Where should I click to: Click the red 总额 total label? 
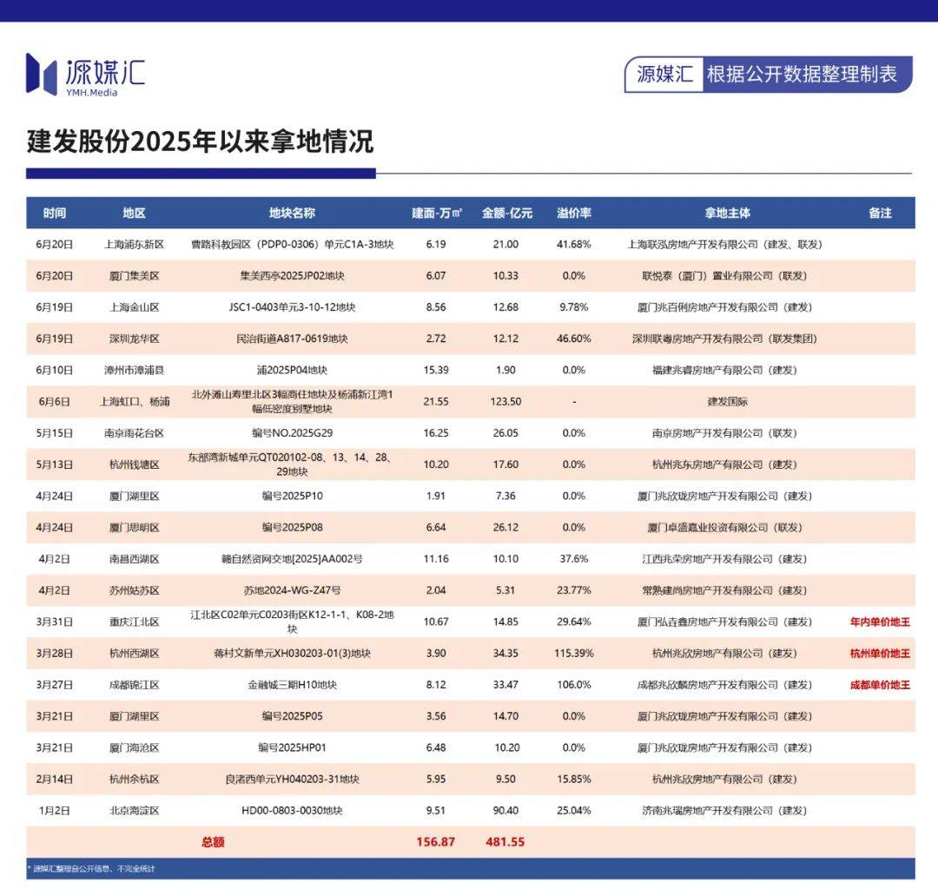(213, 842)
